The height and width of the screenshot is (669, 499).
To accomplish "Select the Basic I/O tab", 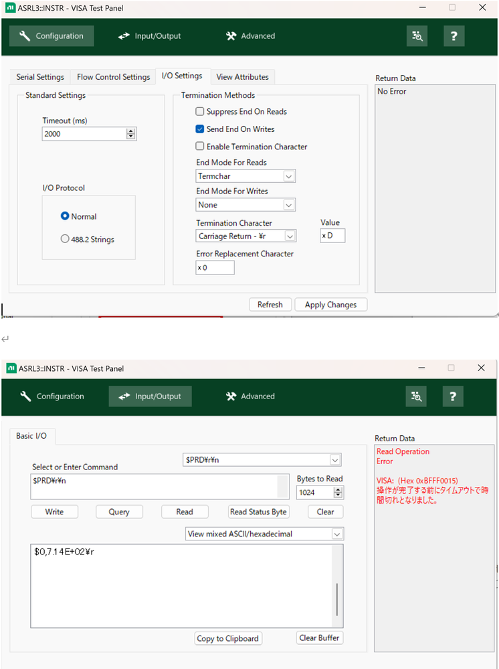I will click(x=31, y=436).
